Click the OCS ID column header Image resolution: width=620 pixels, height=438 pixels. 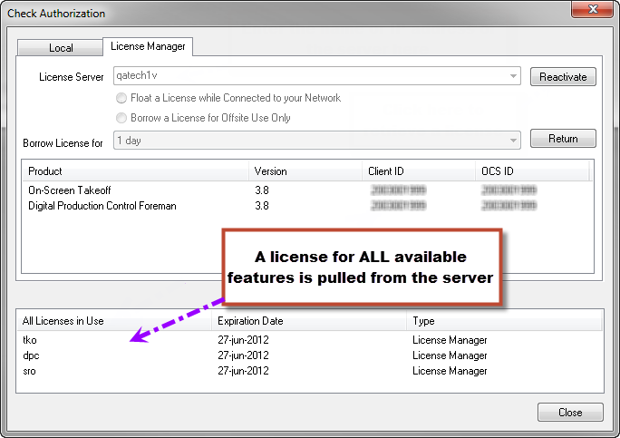pos(532,170)
